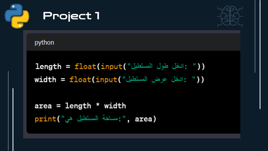The width and height of the screenshot is (268, 151).
Task: Click the print keyword
Action: point(45,119)
